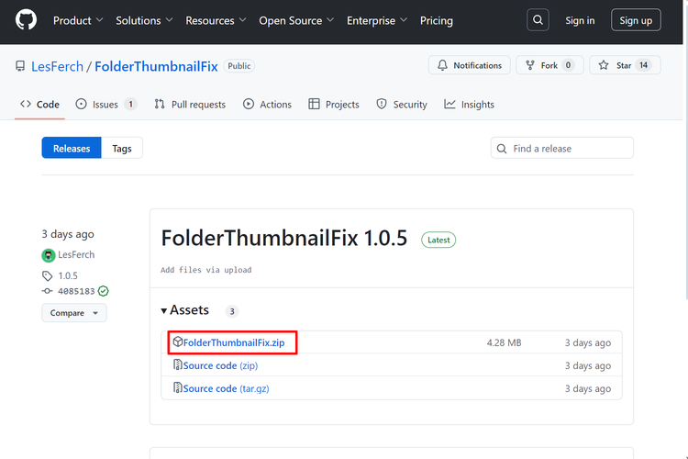Click the 4.28 MB file size text
The height and width of the screenshot is (459, 688).
click(x=505, y=342)
